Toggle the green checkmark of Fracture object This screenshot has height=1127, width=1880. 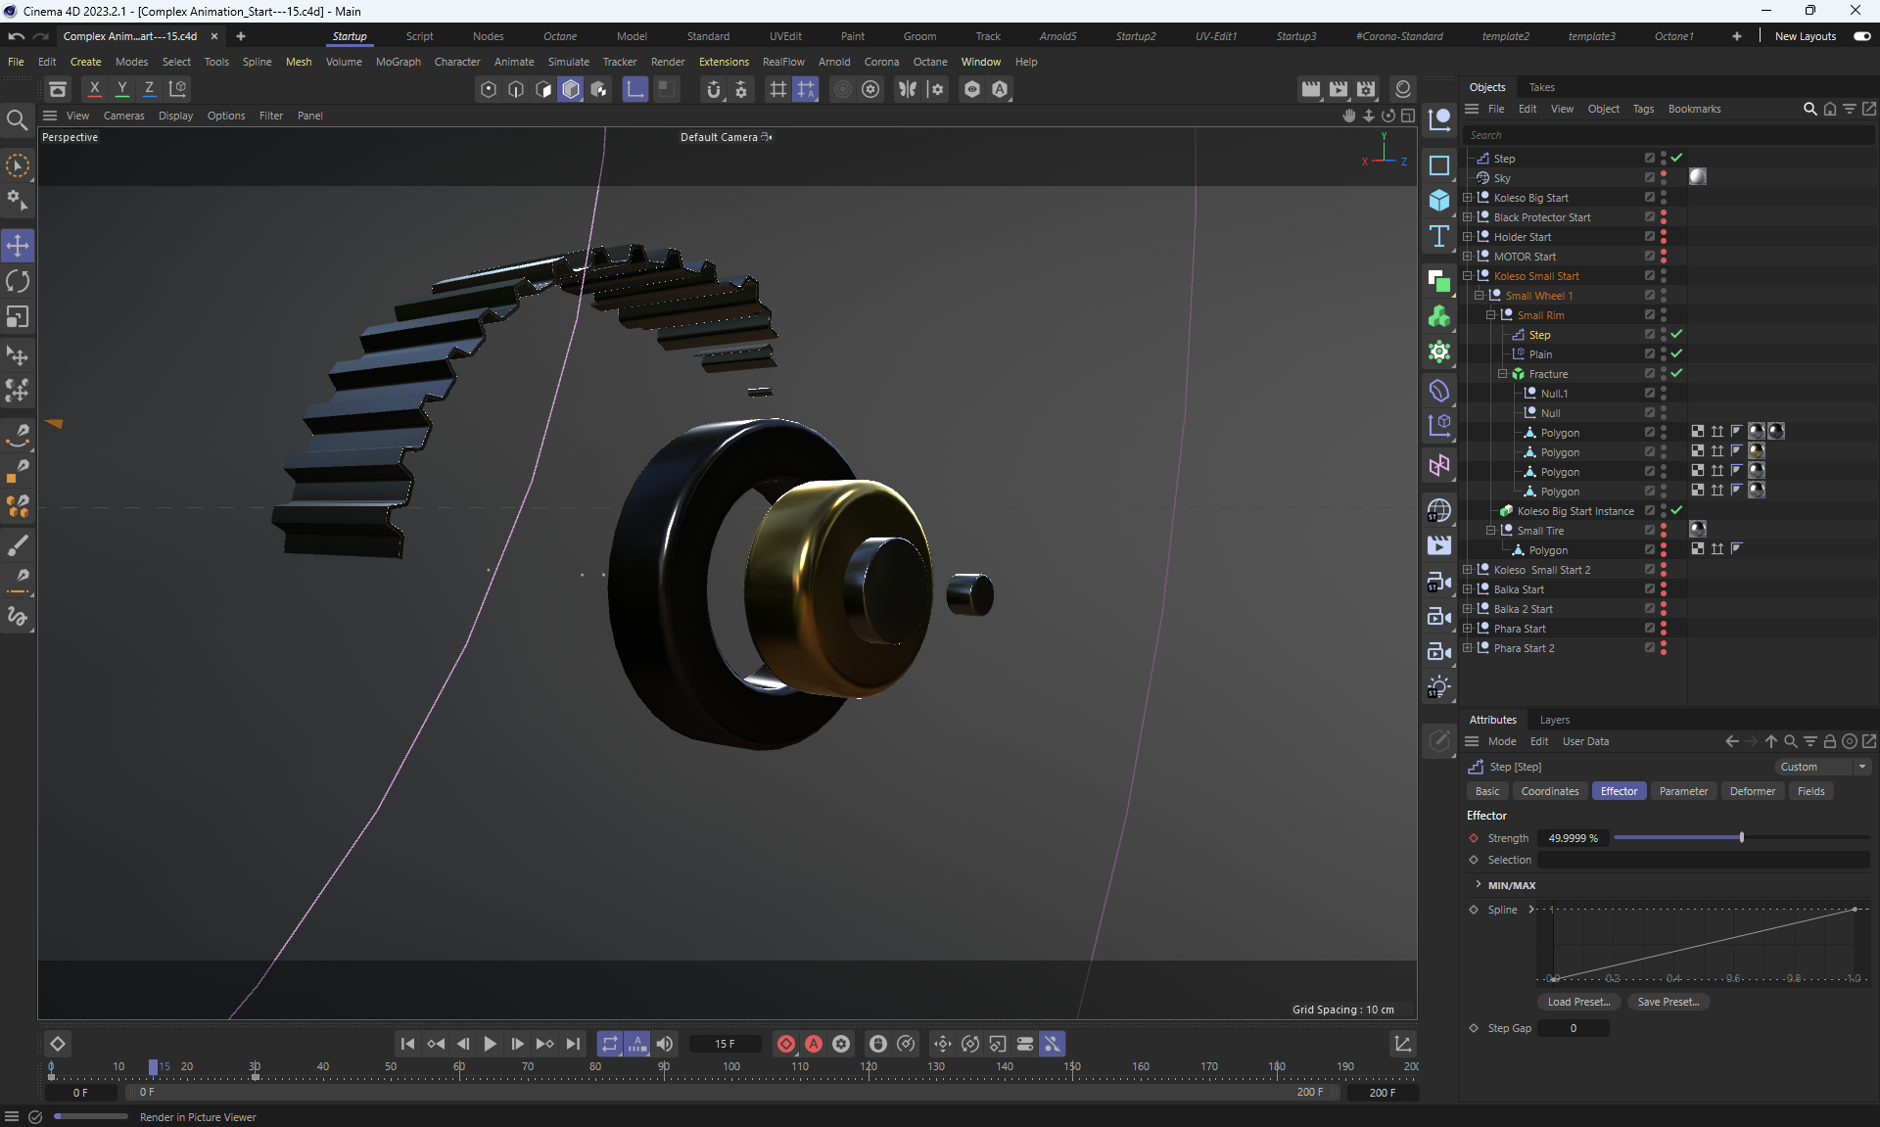tap(1676, 374)
